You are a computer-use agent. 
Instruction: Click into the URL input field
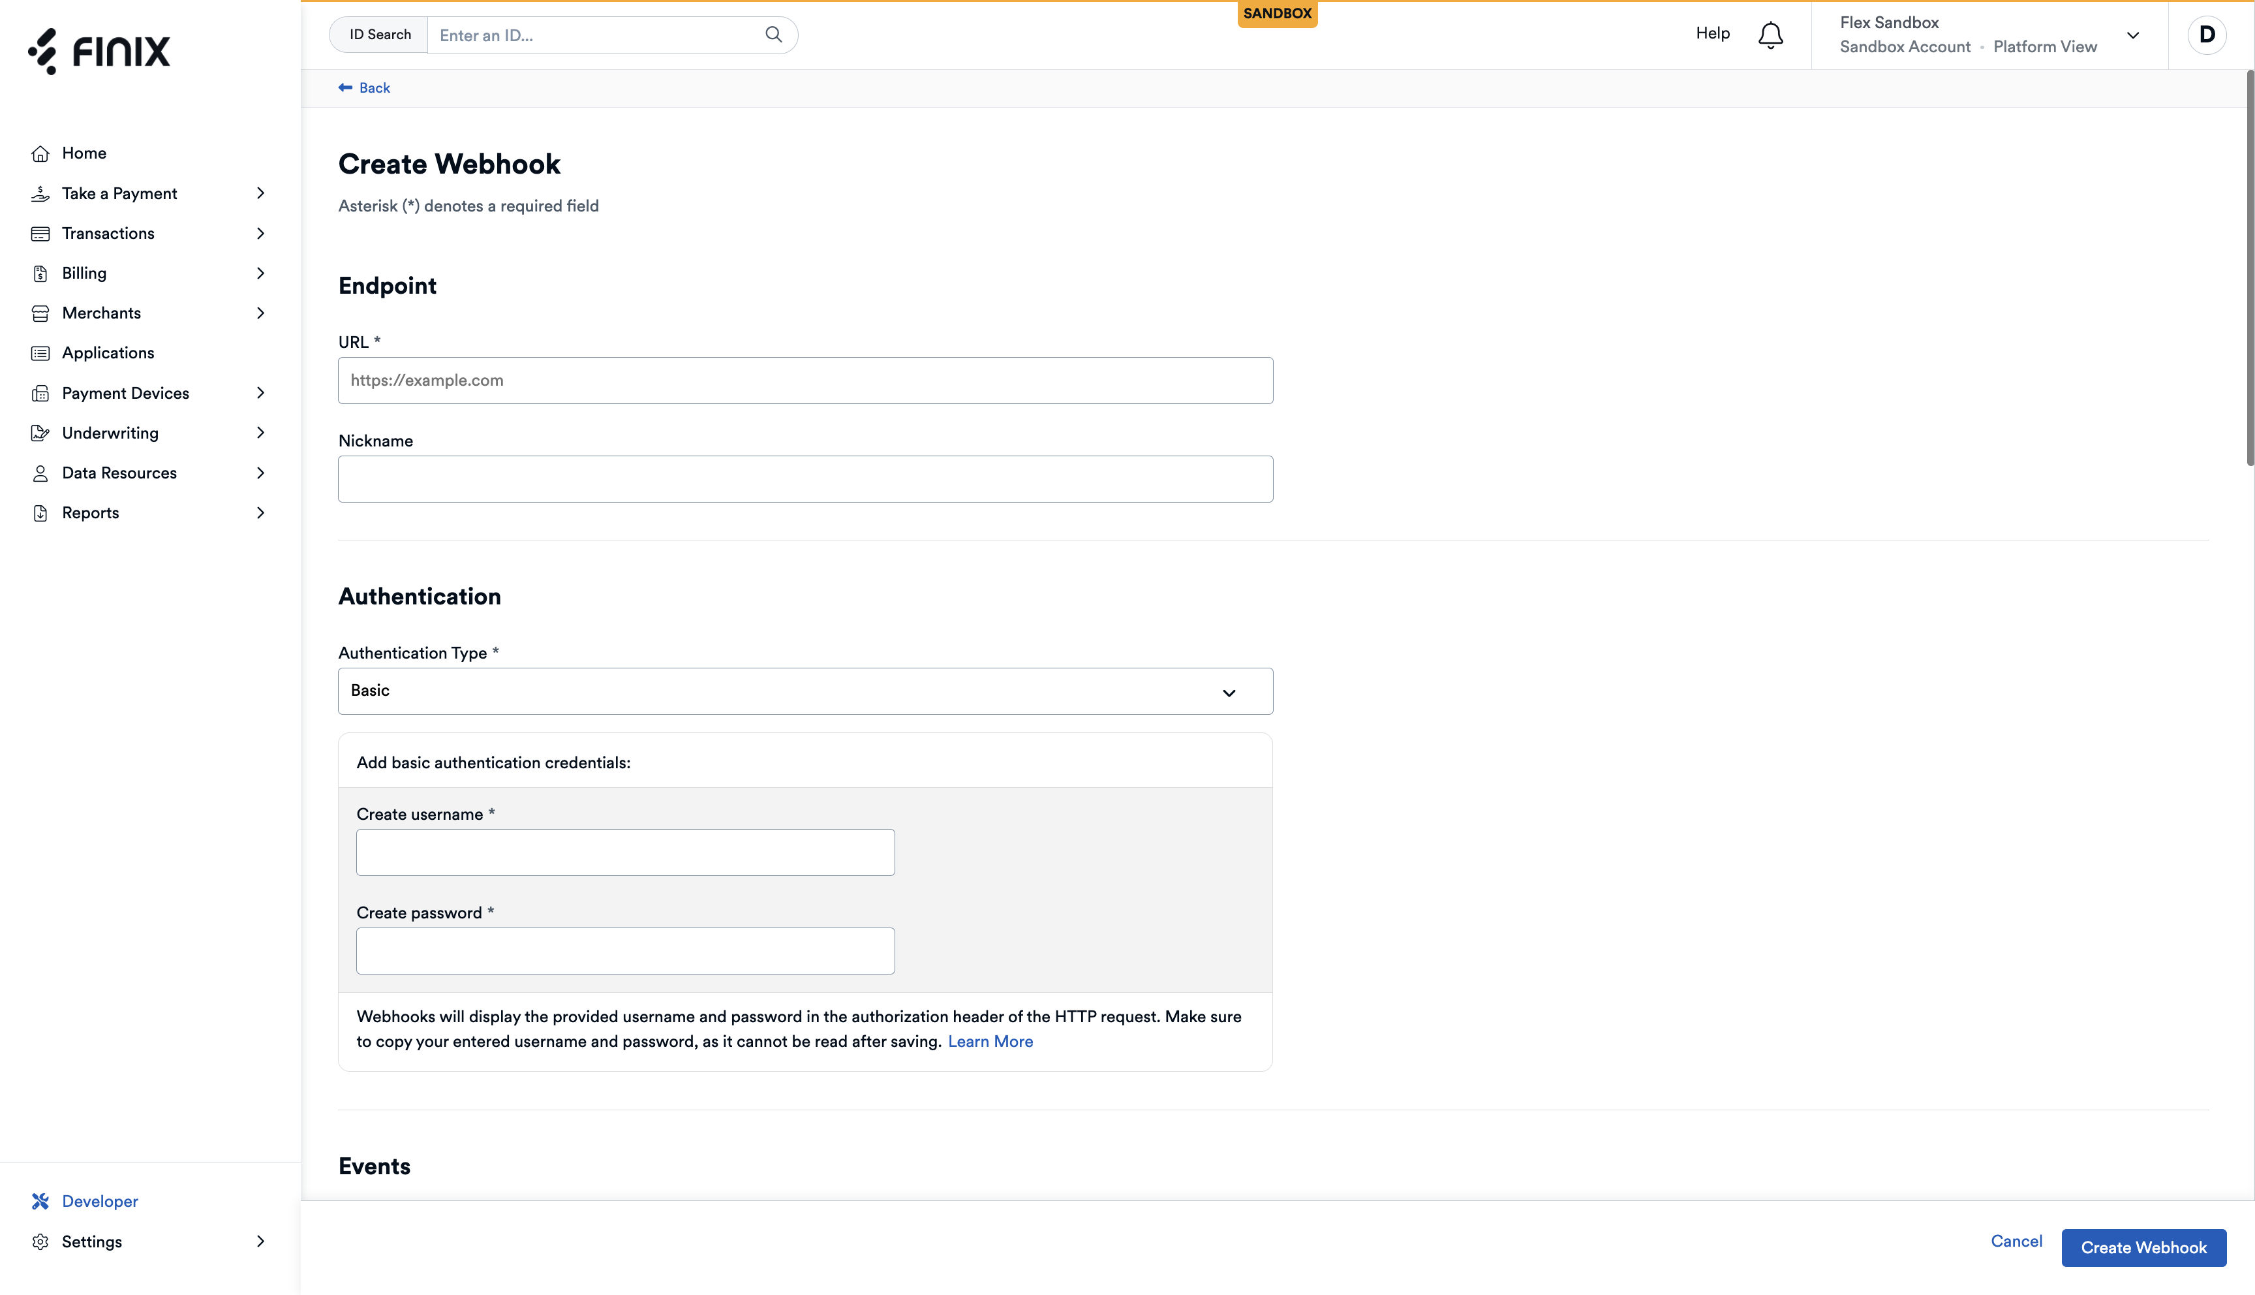pyautogui.click(x=805, y=381)
